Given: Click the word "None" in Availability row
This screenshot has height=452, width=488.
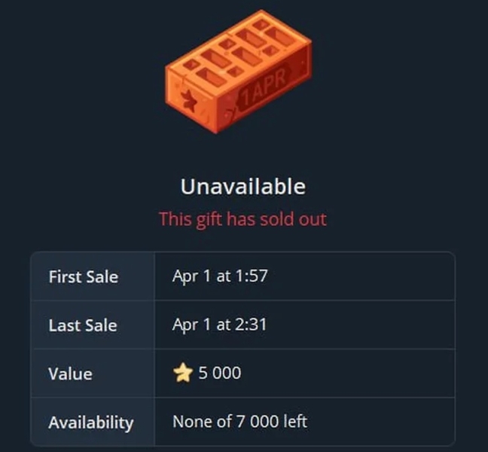Looking at the screenshot, I should pos(193,422).
